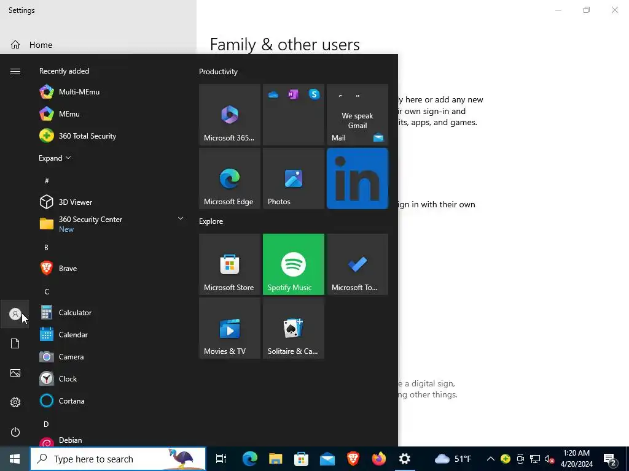Open Multi-MEmu from Recently added

coord(111,92)
